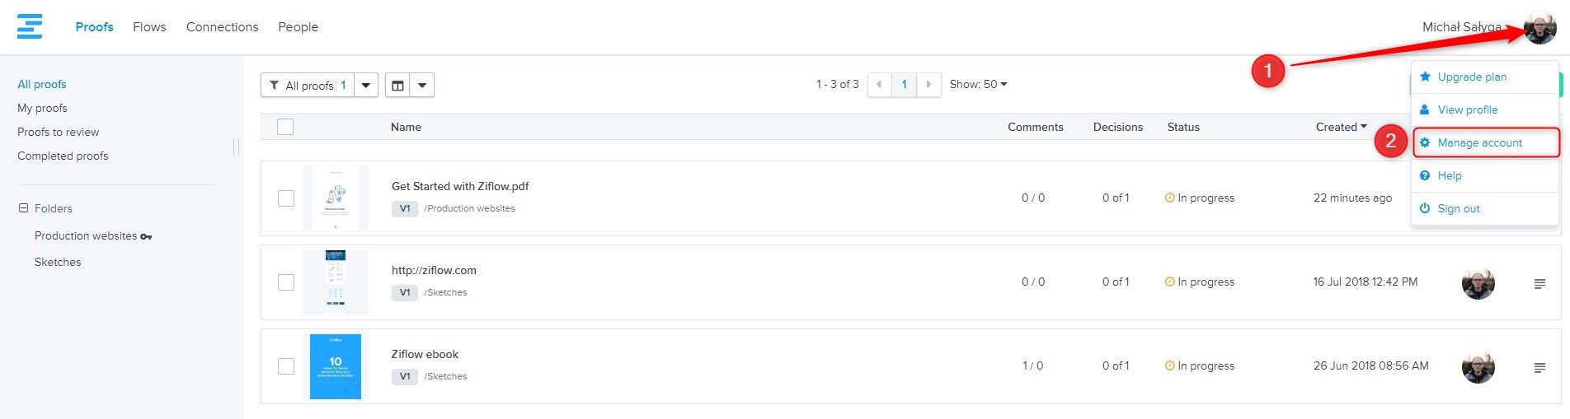Tick the checkbox for http://ziflow.com proof
Screen dimensions: 1570x419
tap(286, 282)
